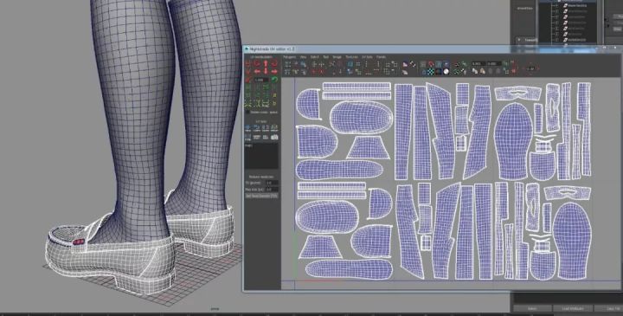The width and height of the screenshot is (623, 316).
Task: Click the Nightshade UV editor title text
Action: 273,48
